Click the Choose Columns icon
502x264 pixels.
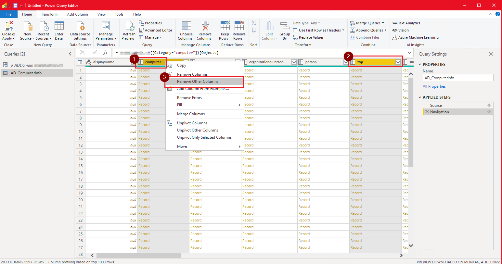[x=187, y=26]
